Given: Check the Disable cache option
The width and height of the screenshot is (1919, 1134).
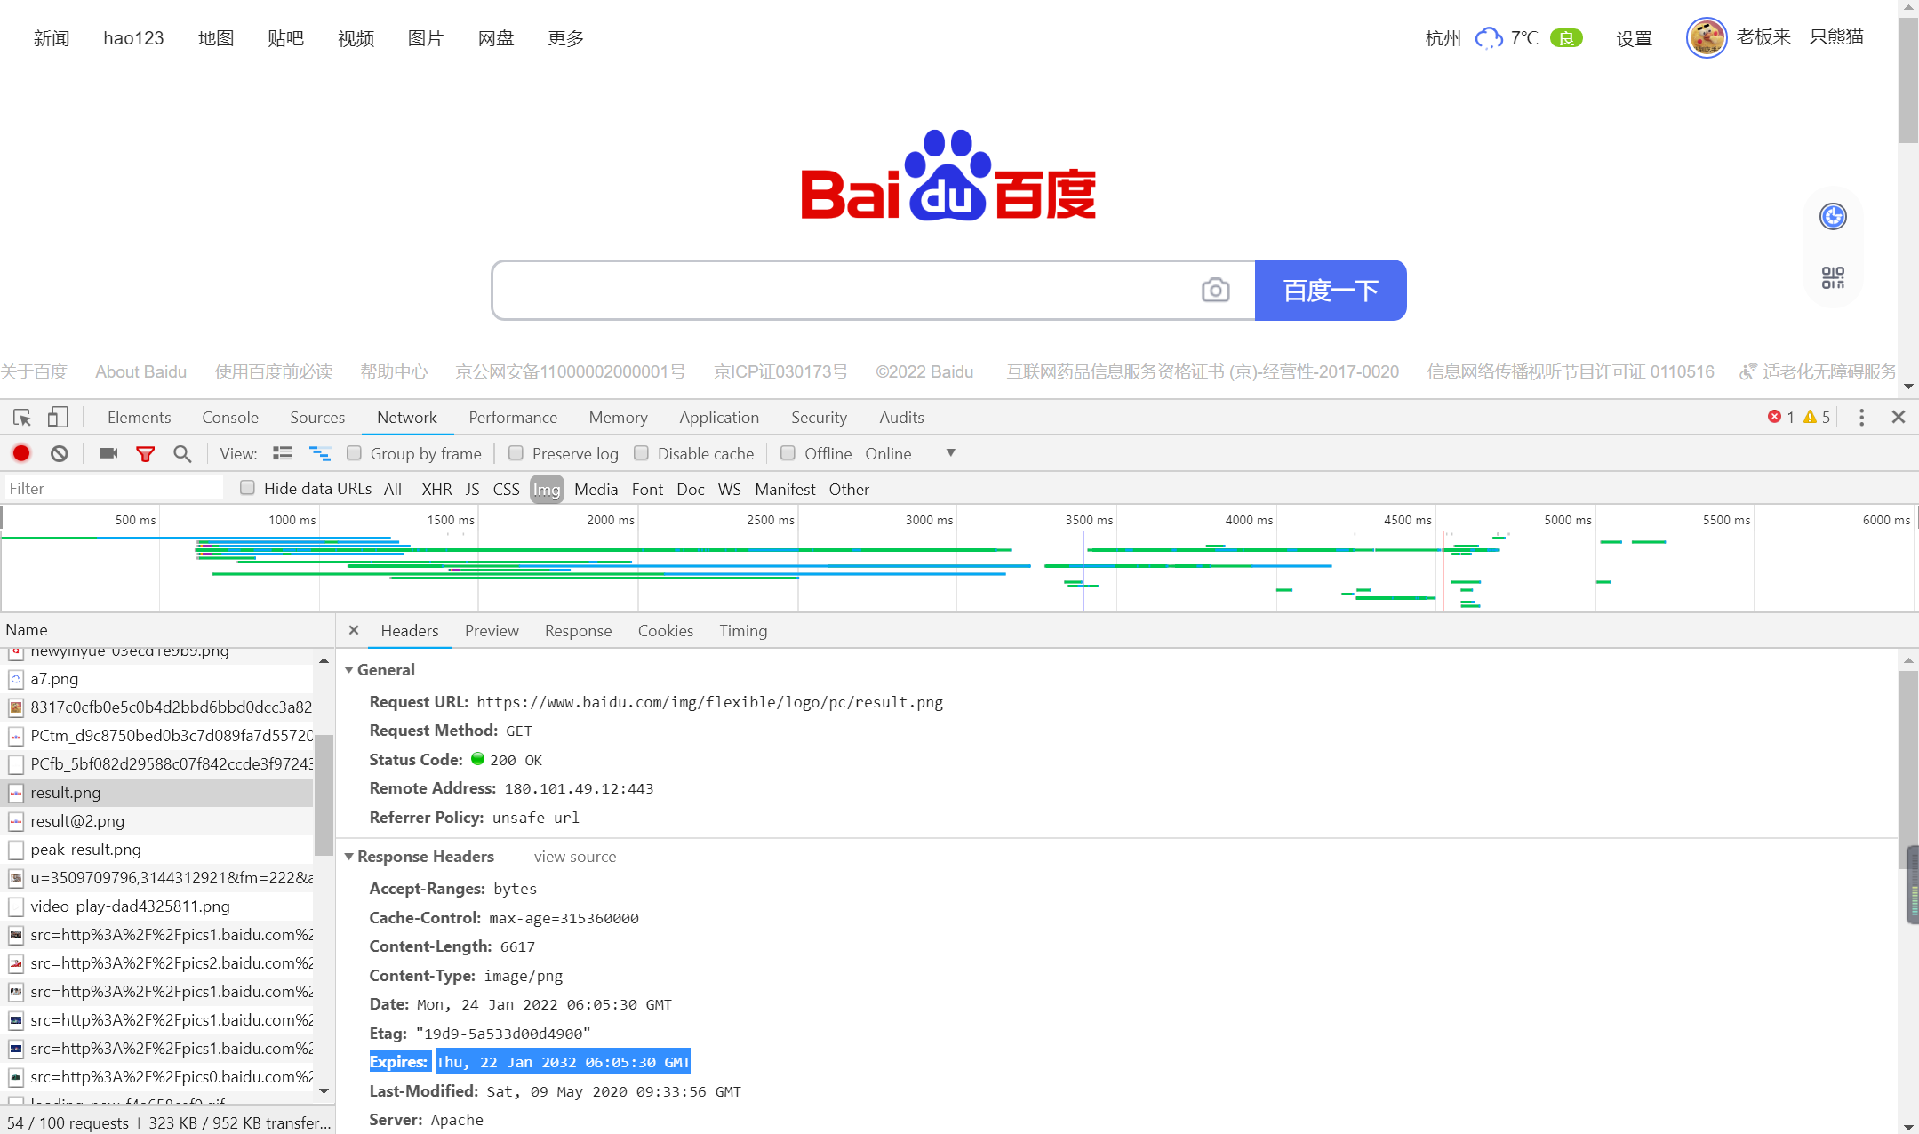Looking at the screenshot, I should pos(641,453).
